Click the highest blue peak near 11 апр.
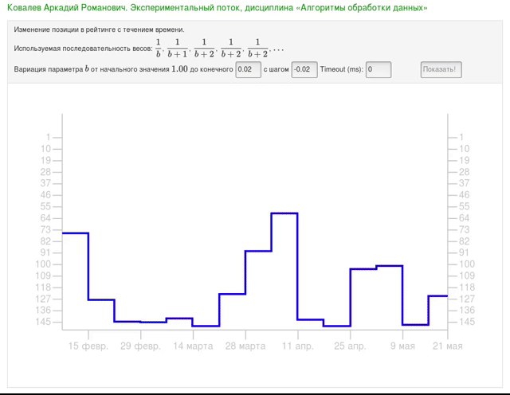The image size is (510, 395). coord(284,213)
